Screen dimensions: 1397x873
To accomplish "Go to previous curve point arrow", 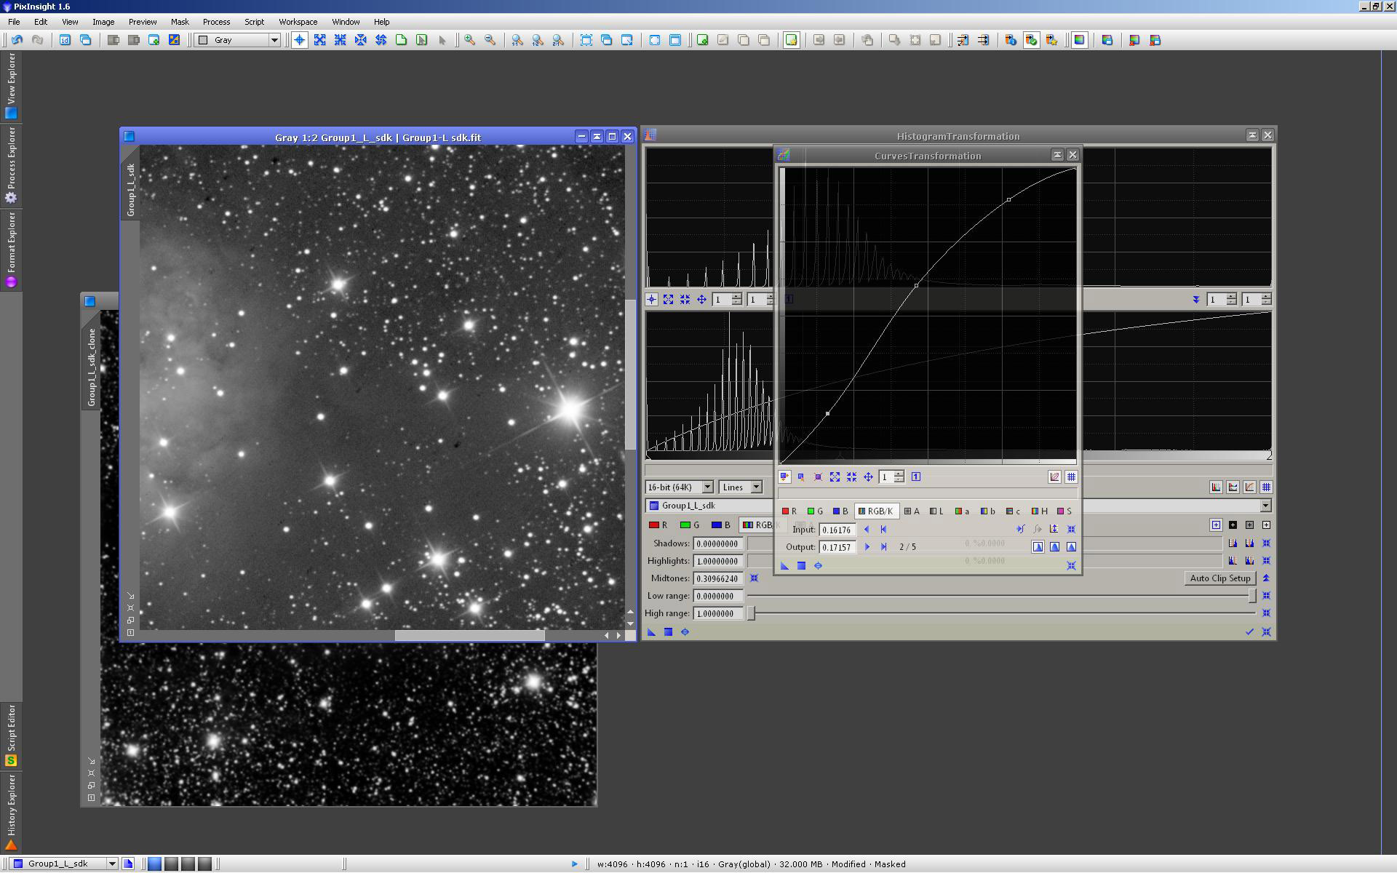I will click(x=867, y=530).
